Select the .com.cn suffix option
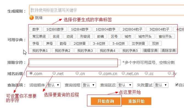This screenshot has width=184, height=108. click(100, 73)
